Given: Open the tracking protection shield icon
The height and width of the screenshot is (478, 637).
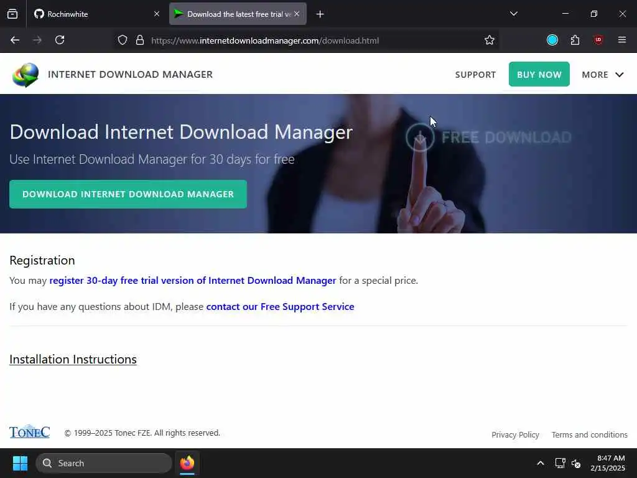Looking at the screenshot, I should tap(123, 40).
